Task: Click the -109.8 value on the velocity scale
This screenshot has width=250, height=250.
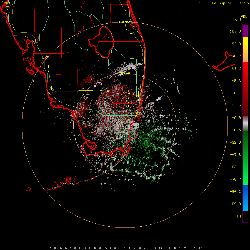Action: tap(234, 204)
